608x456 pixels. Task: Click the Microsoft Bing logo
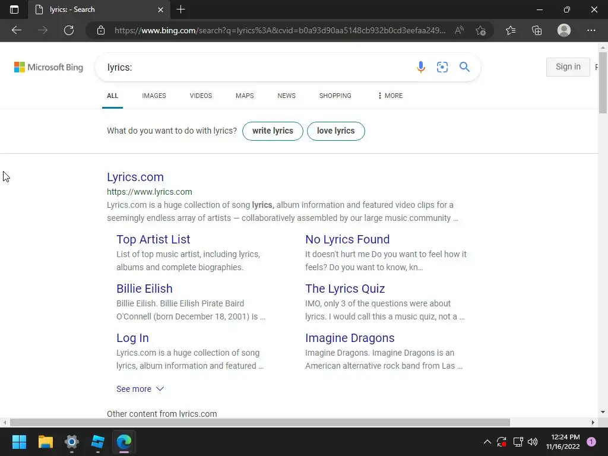(49, 67)
